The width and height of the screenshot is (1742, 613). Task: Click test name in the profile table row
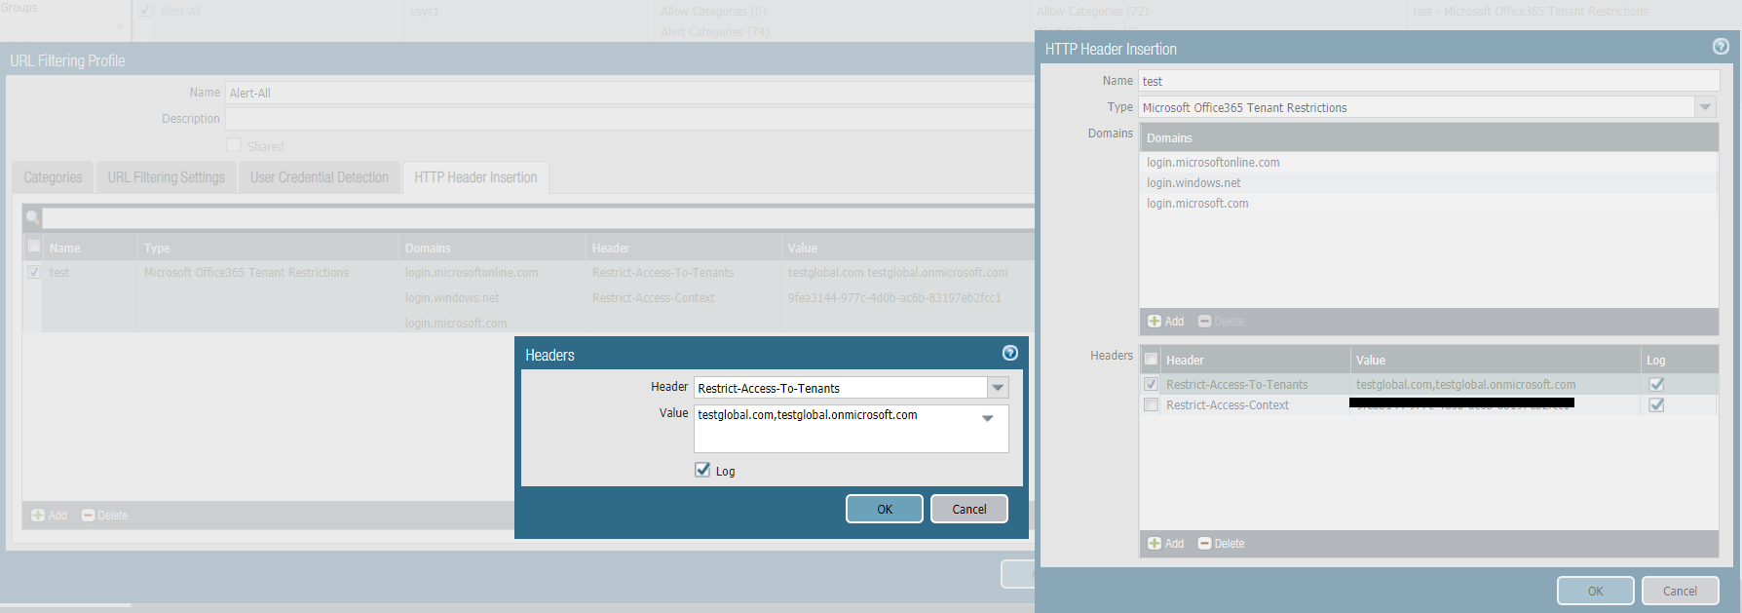coord(59,273)
